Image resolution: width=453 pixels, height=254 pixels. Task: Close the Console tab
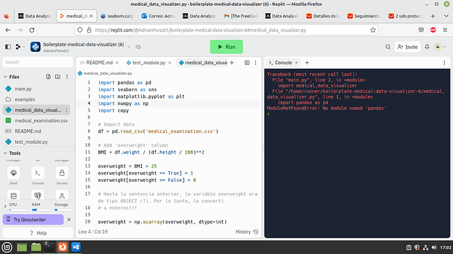tap(296, 63)
